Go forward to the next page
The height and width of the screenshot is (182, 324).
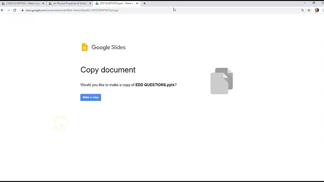(x=9, y=10)
